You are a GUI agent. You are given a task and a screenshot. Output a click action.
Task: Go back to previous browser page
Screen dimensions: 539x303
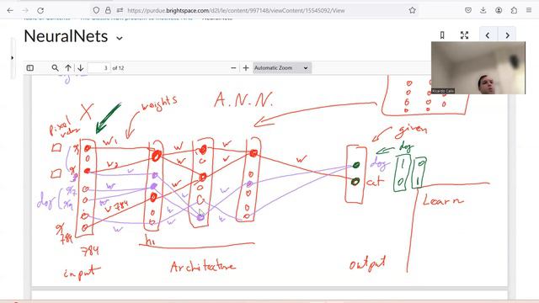[10, 10]
